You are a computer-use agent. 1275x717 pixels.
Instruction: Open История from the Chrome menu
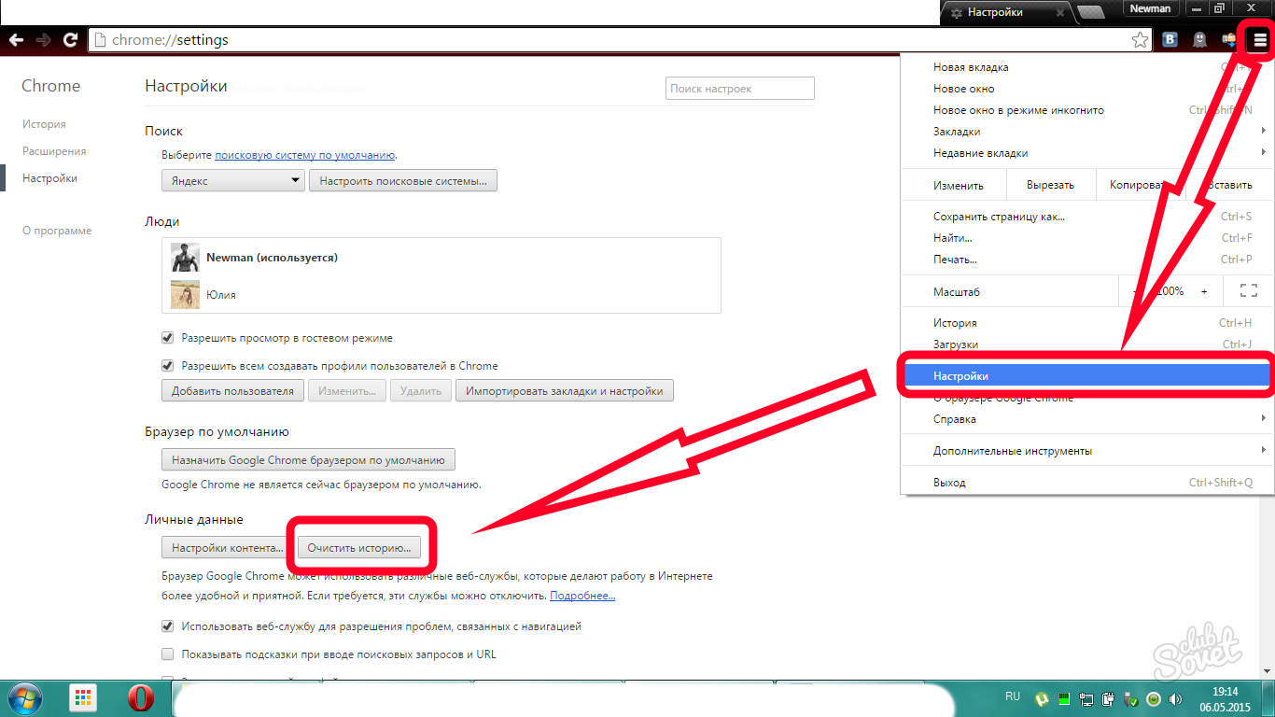1086,323
